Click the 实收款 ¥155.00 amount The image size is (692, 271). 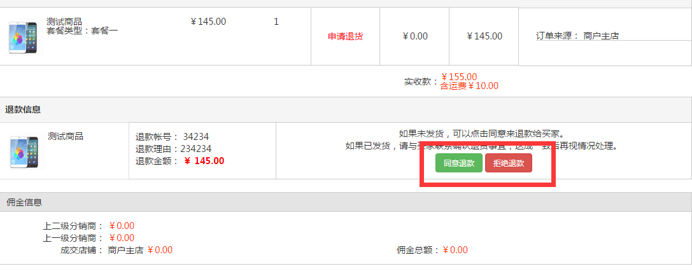coord(459,77)
